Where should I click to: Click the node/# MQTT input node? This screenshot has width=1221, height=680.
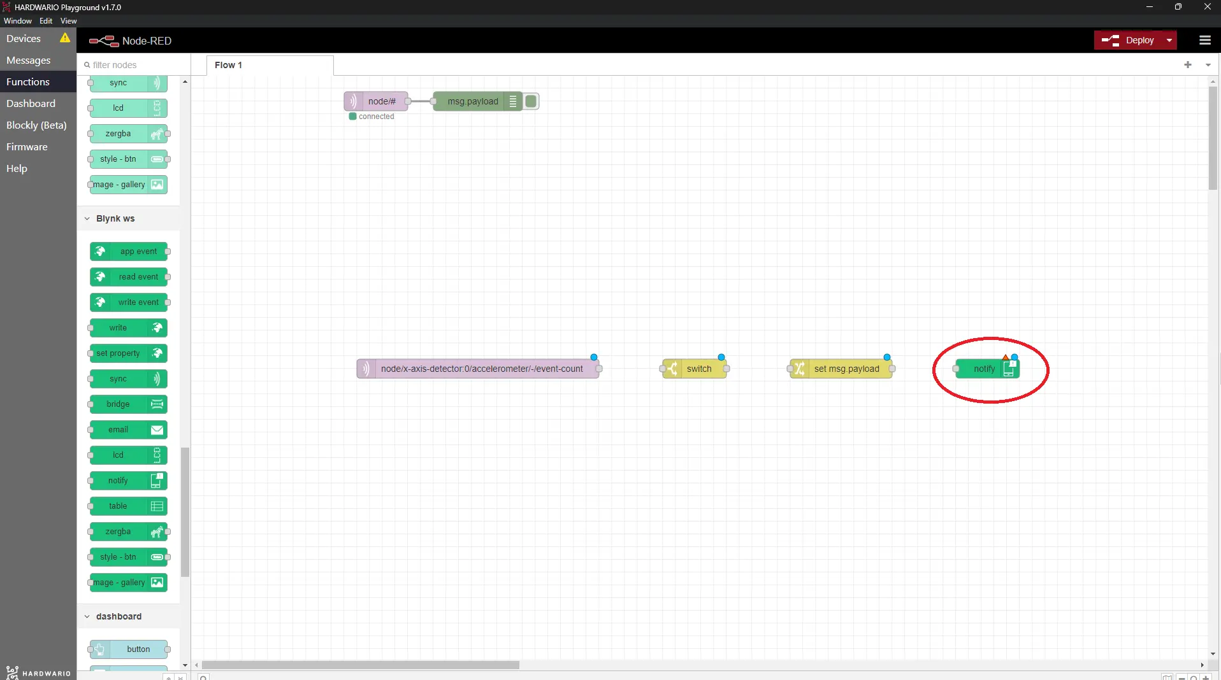[x=376, y=101]
